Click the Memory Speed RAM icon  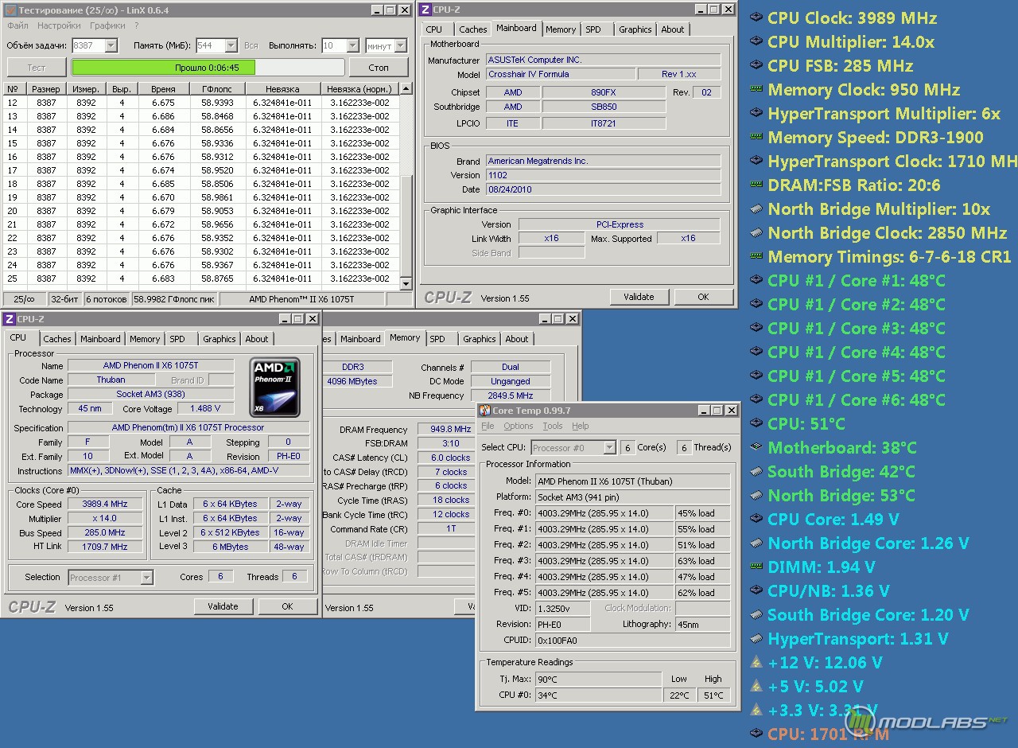tap(757, 138)
